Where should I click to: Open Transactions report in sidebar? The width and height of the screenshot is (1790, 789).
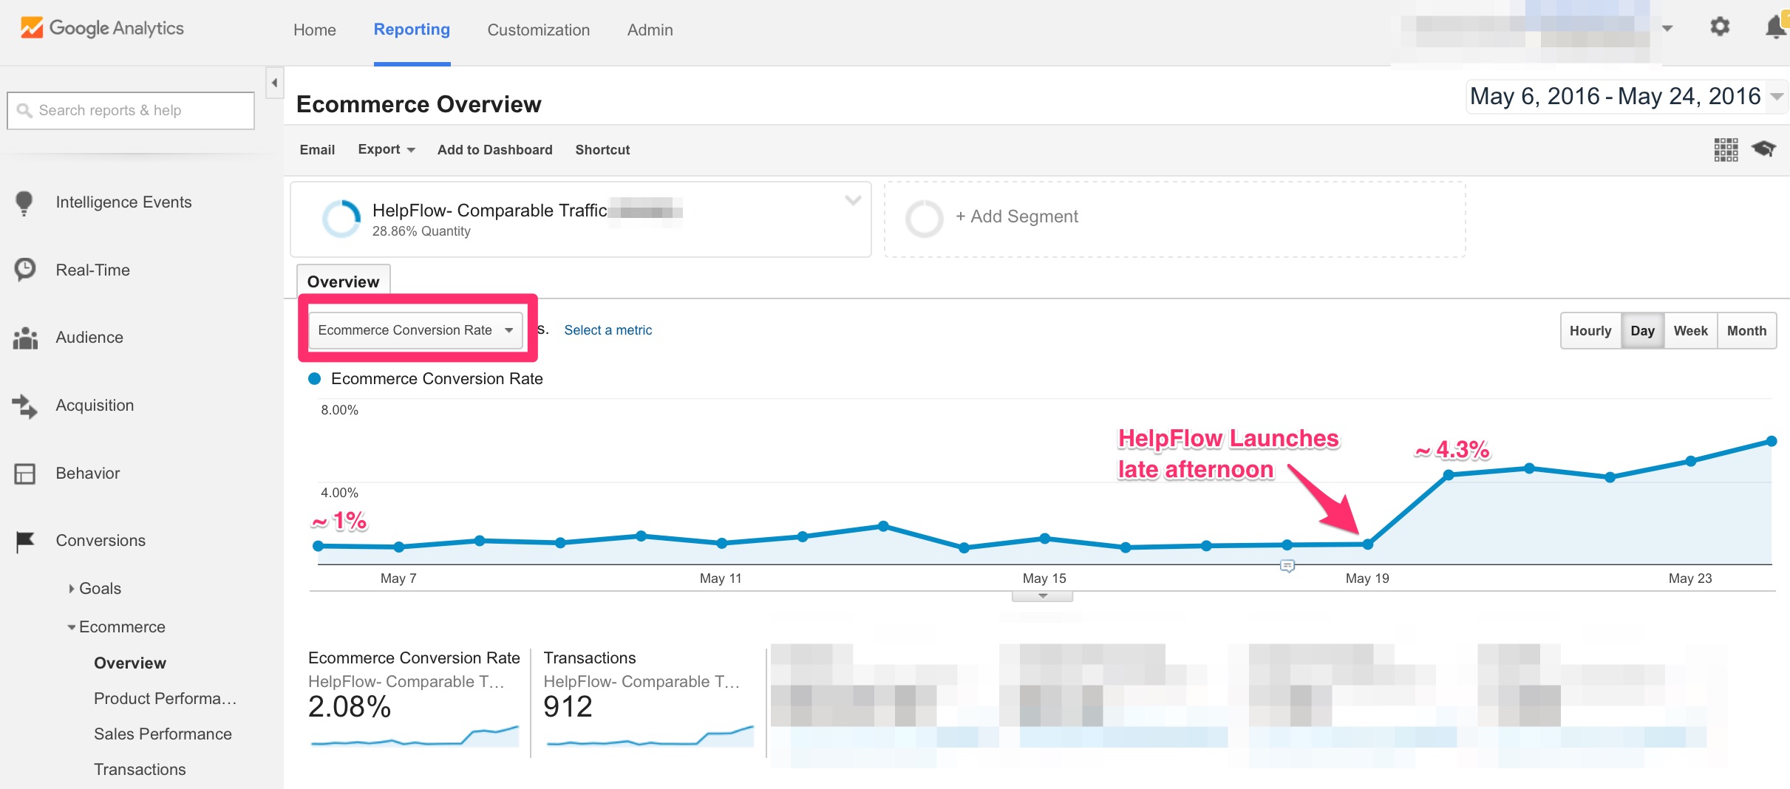140,770
